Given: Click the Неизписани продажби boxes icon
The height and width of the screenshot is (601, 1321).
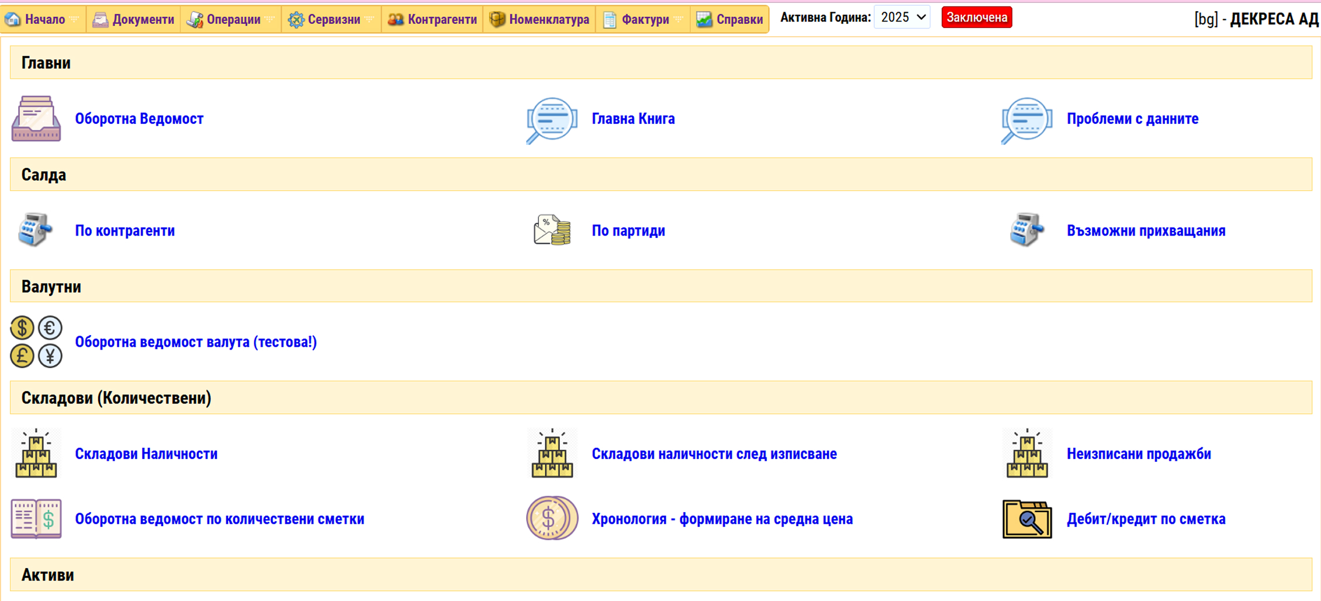Looking at the screenshot, I should pyautogui.click(x=1027, y=454).
